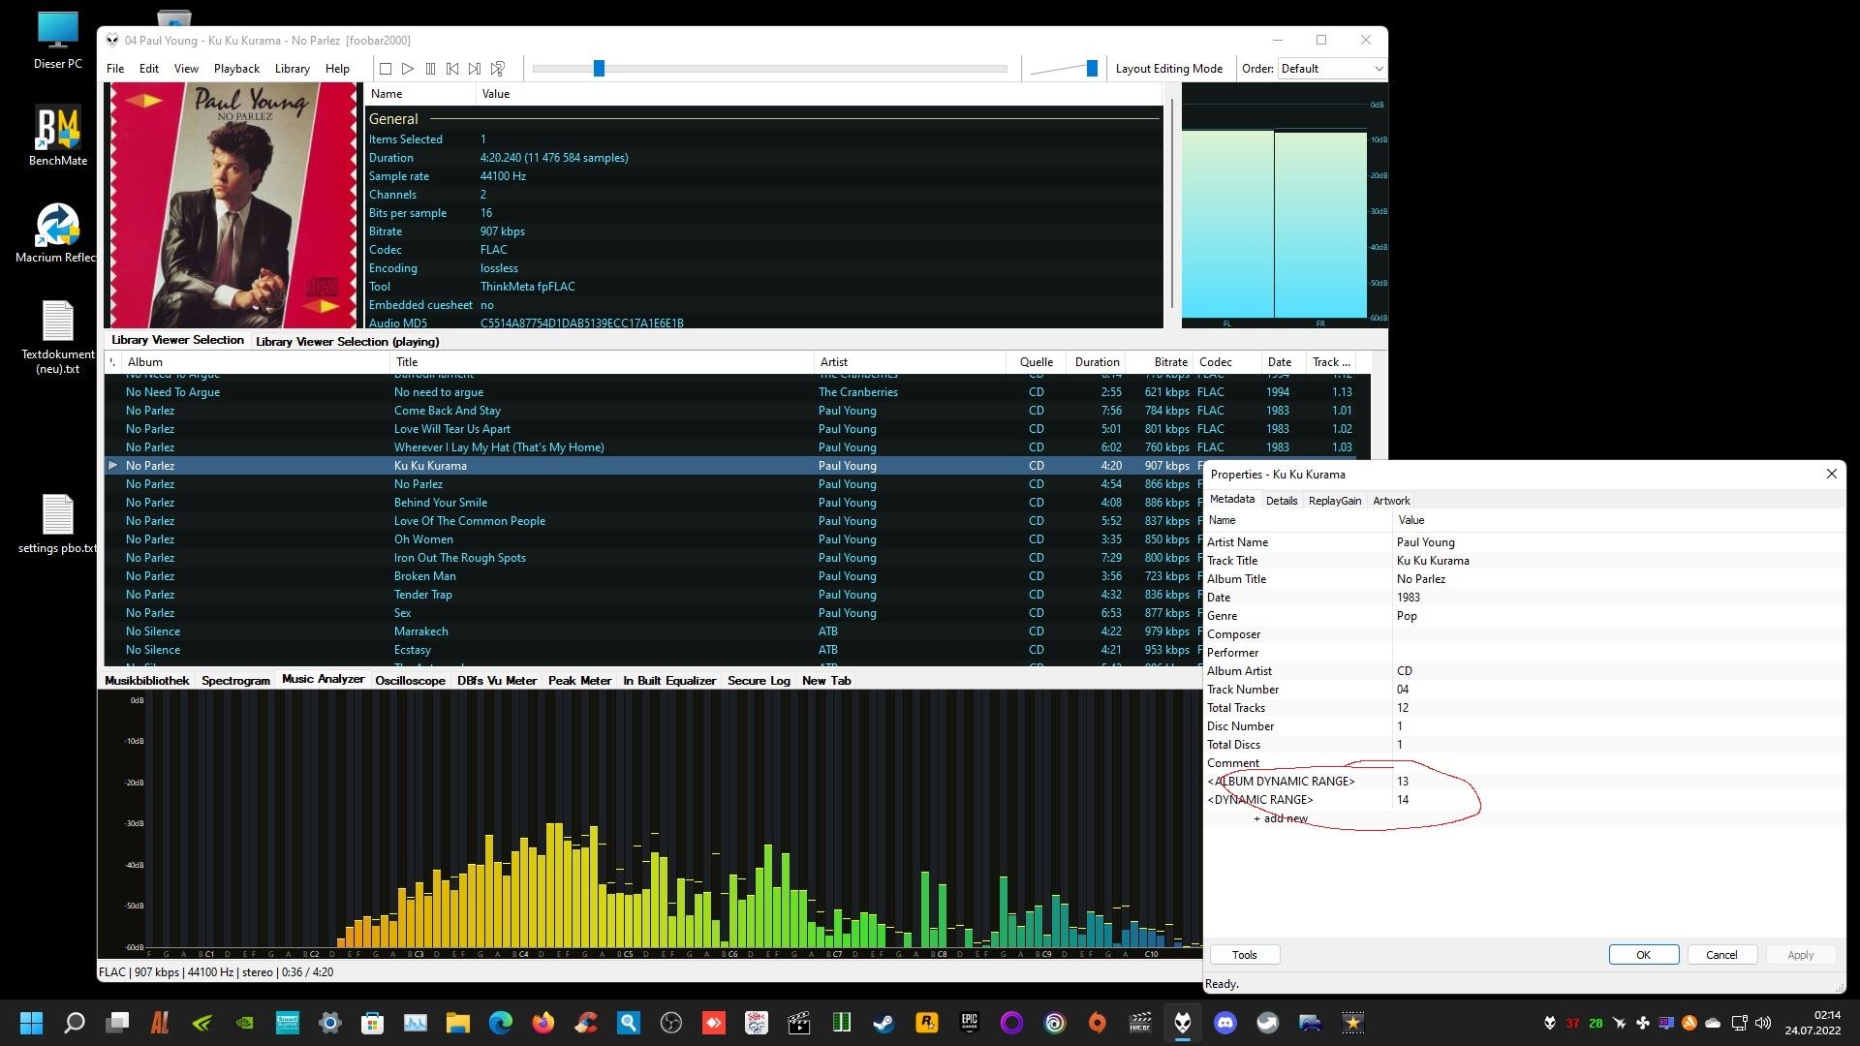This screenshot has height=1046, width=1860.
Task: Click the Paul Young album art thumbnail
Action: pos(232,205)
